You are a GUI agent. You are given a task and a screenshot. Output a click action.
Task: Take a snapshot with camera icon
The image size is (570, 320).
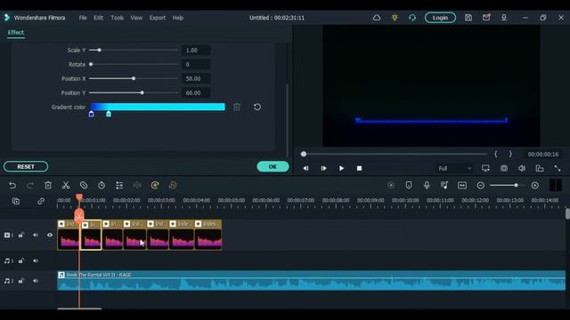pyautogui.click(x=504, y=168)
